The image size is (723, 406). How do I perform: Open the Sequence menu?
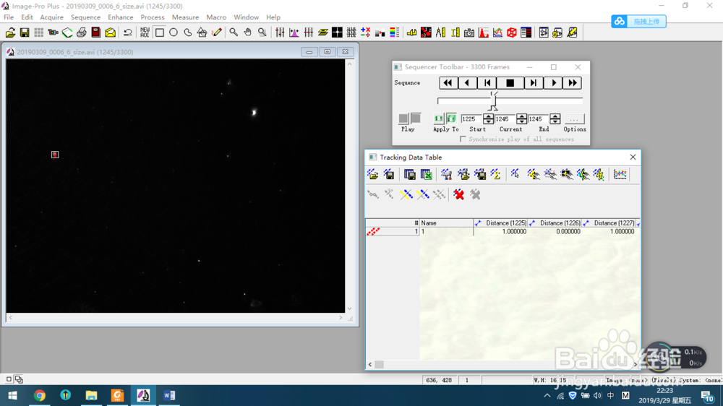tap(85, 17)
